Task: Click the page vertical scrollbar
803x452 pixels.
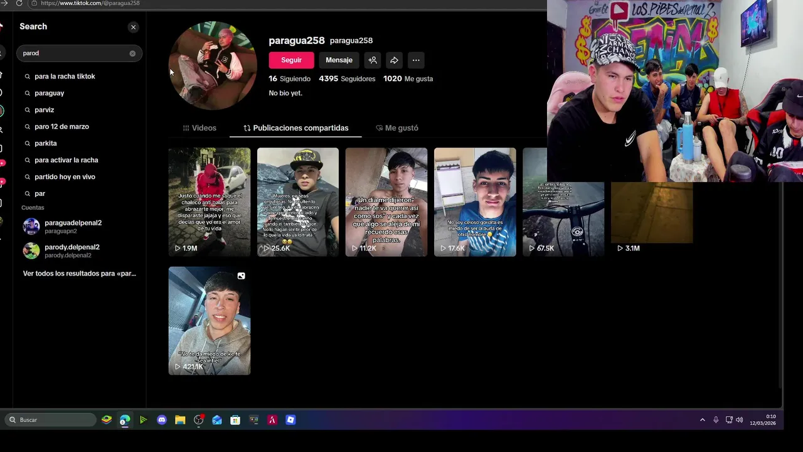Action: tap(780, 284)
